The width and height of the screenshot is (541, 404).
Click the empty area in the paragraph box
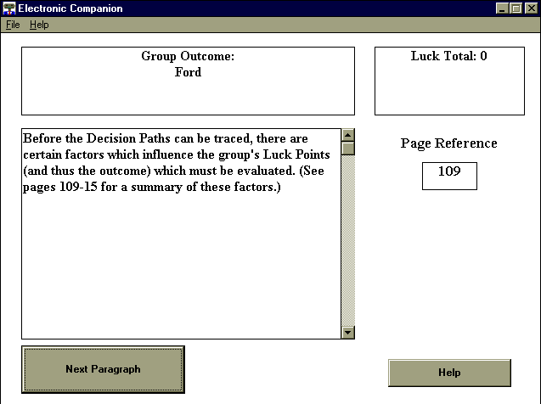(178, 272)
